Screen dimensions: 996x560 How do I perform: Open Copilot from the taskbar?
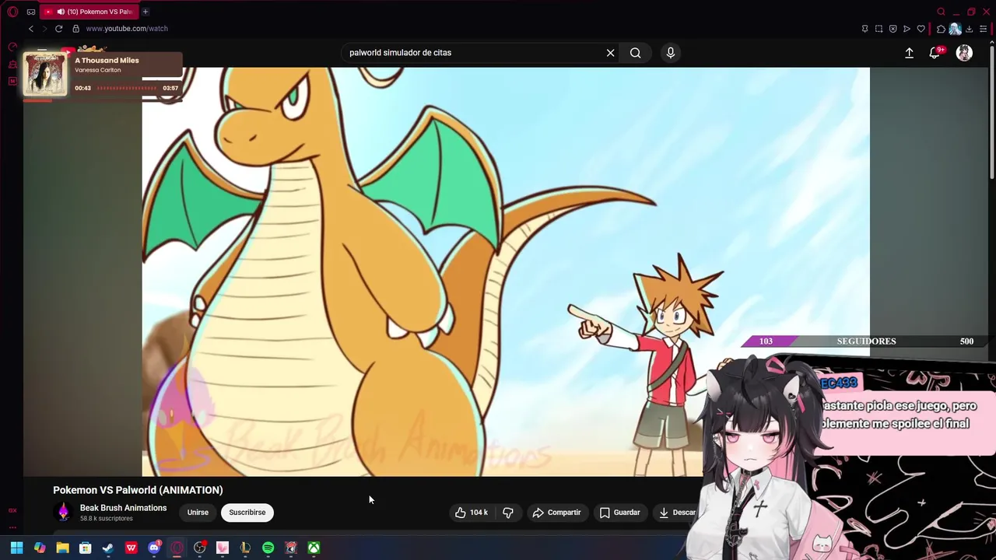[40, 548]
